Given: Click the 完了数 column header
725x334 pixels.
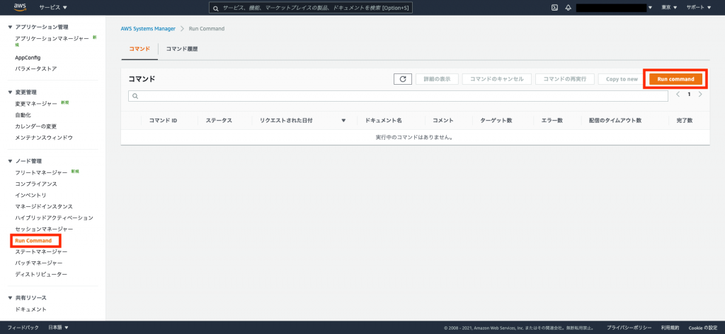Looking at the screenshot, I should pos(685,121).
